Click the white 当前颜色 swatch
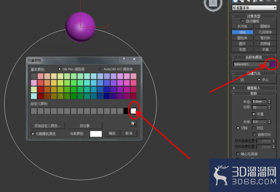The height and width of the screenshot is (192, 280). tap(96, 134)
